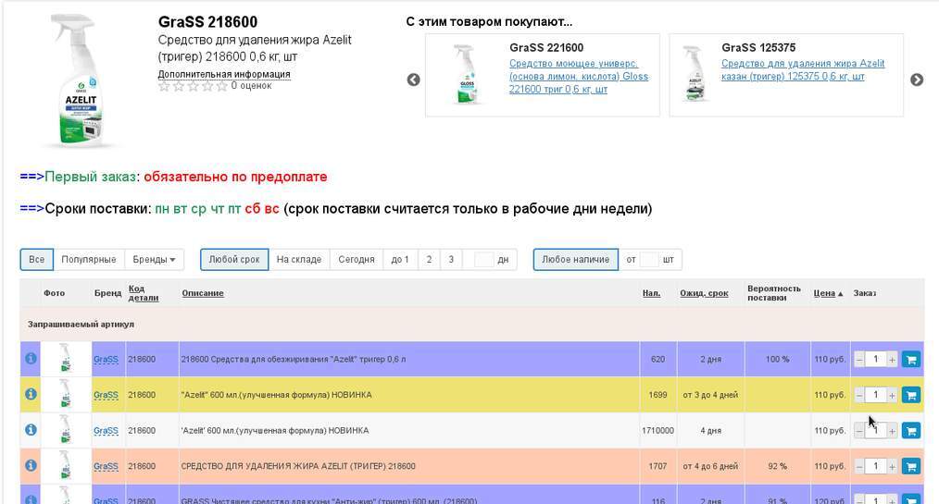Filter delivery up to 2 days

coord(429,260)
